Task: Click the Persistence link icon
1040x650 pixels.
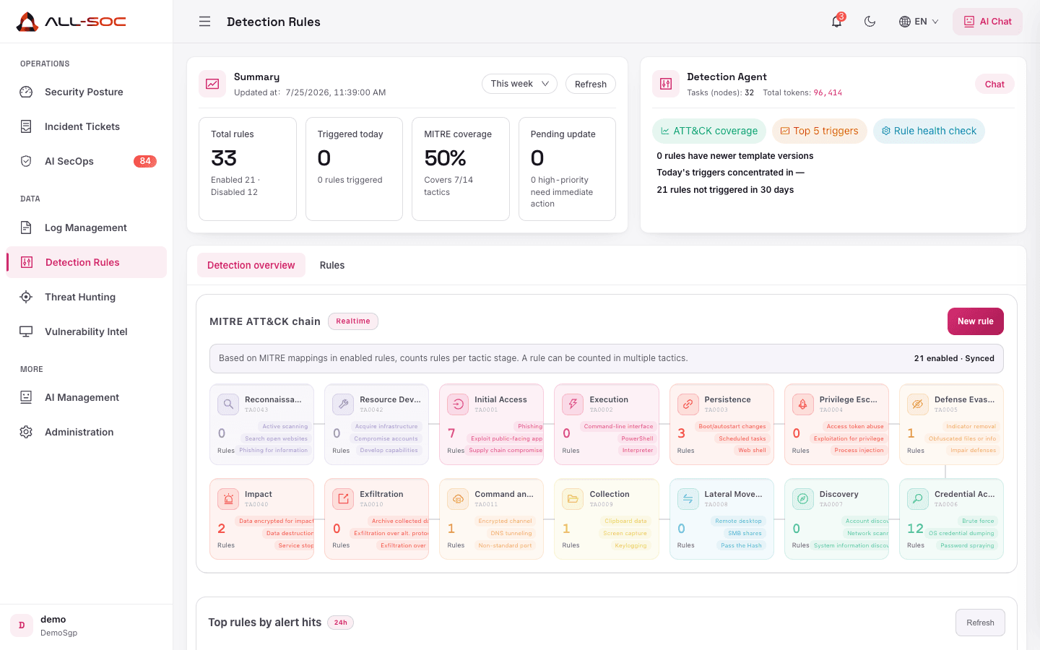Action: coord(688,404)
